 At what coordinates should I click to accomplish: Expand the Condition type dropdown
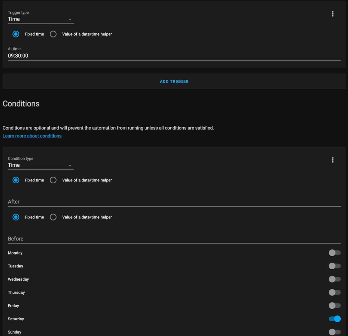[41, 165]
